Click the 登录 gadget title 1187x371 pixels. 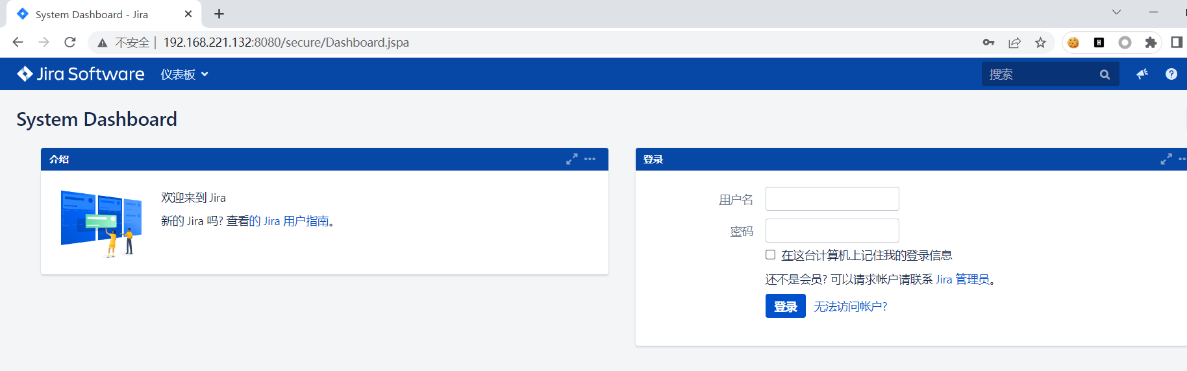(x=653, y=159)
